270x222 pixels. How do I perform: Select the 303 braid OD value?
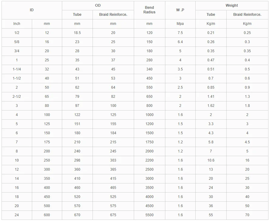click(x=113, y=160)
